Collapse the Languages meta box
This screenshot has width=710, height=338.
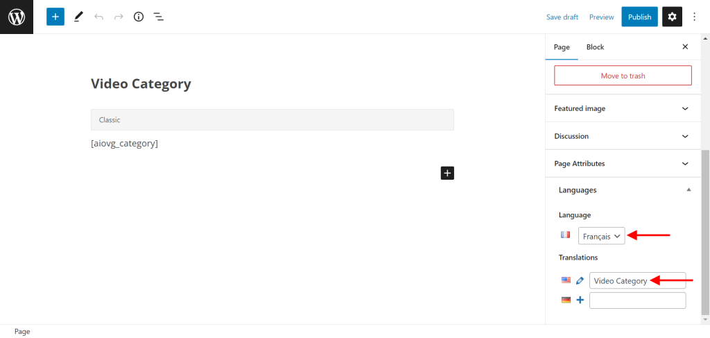tap(688, 189)
